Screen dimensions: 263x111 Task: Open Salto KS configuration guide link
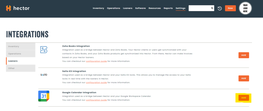[x=96, y=83]
